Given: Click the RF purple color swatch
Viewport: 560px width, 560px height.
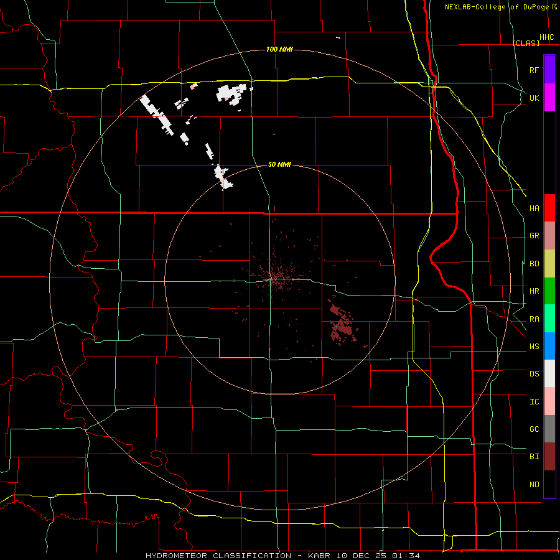Looking at the screenshot, I should [549, 70].
